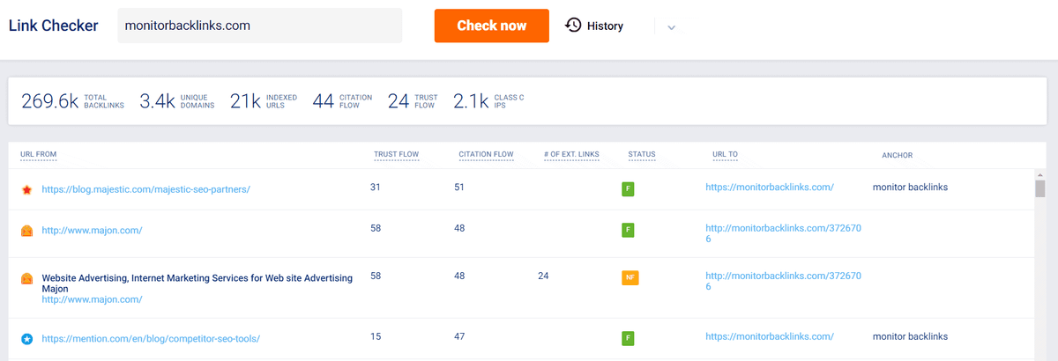Click citation flow value 47

pyautogui.click(x=459, y=336)
